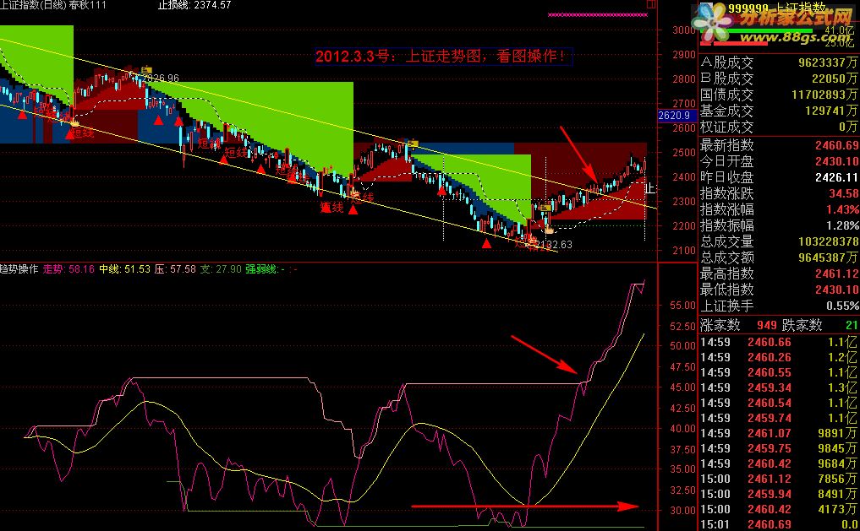This screenshot has height=531, width=860.
Task: Select the B股成交 row in the side panel
Action: (x=780, y=79)
